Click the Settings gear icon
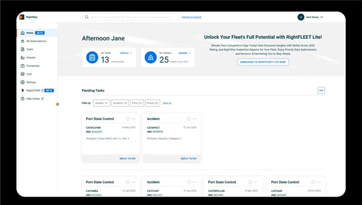 tap(22, 83)
